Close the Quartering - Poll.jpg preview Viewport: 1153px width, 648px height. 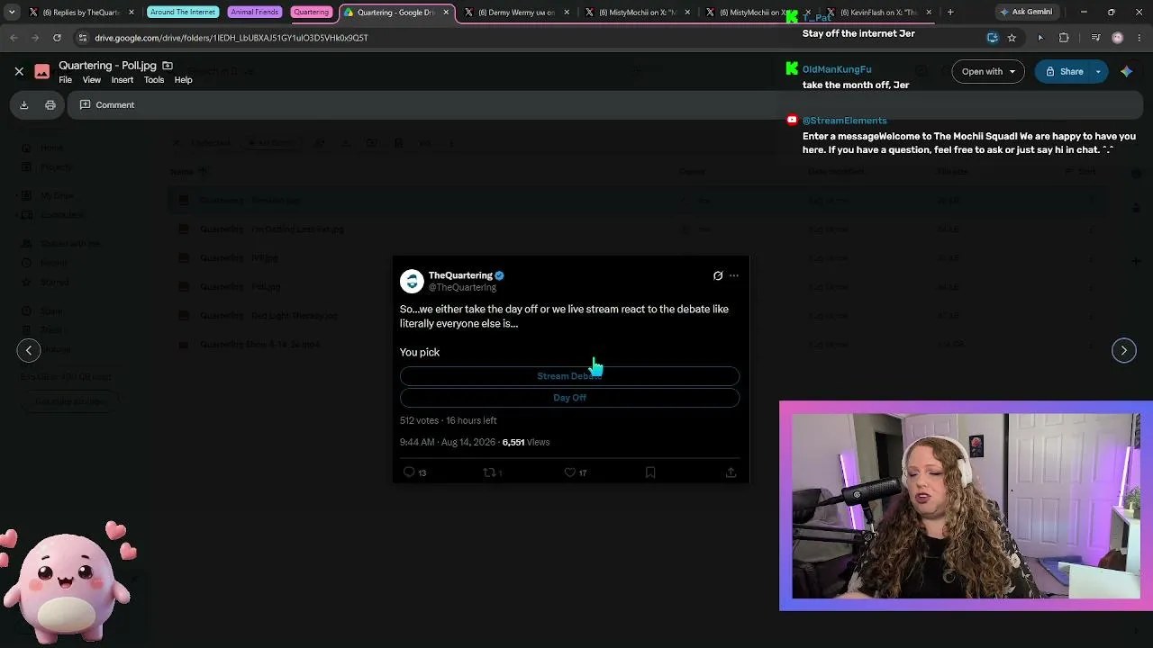coord(19,71)
